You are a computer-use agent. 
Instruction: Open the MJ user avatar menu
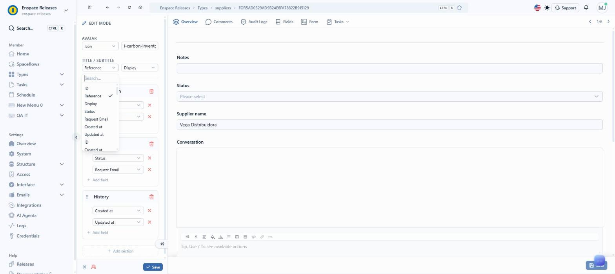tap(602, 7)
